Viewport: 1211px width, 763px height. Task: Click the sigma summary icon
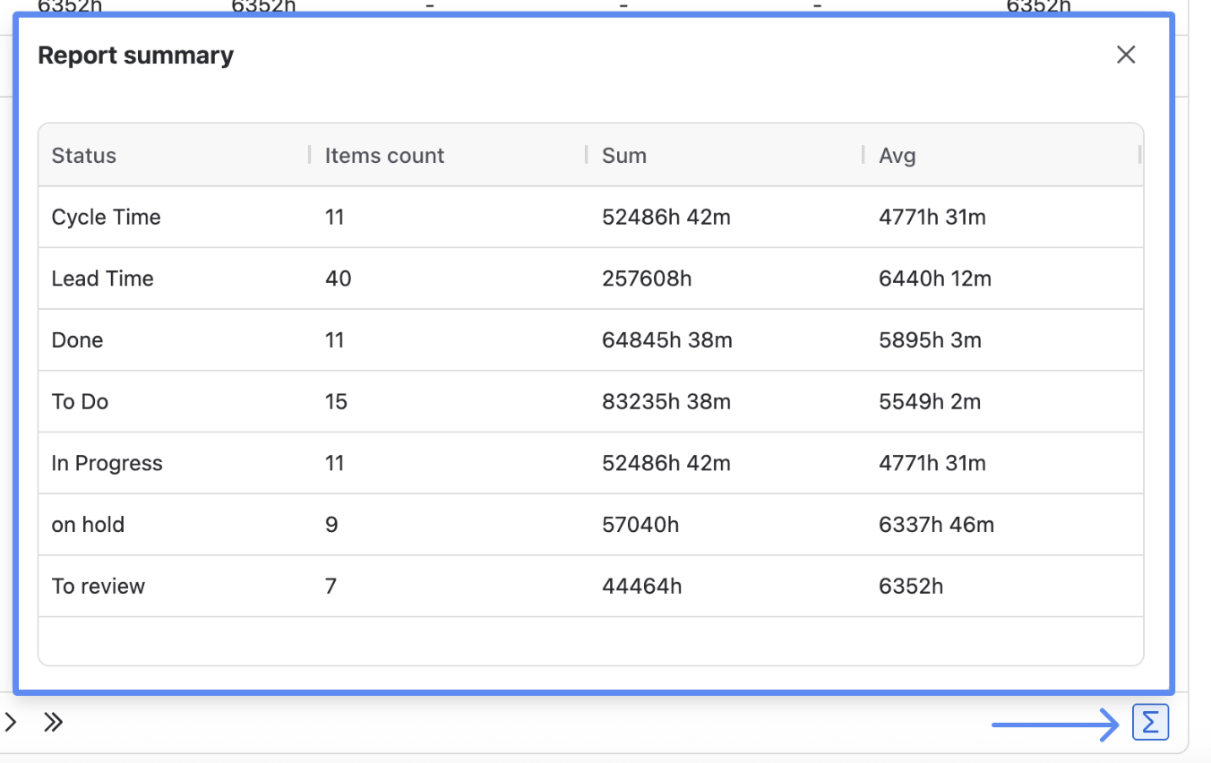click(x=1150, y=723)
